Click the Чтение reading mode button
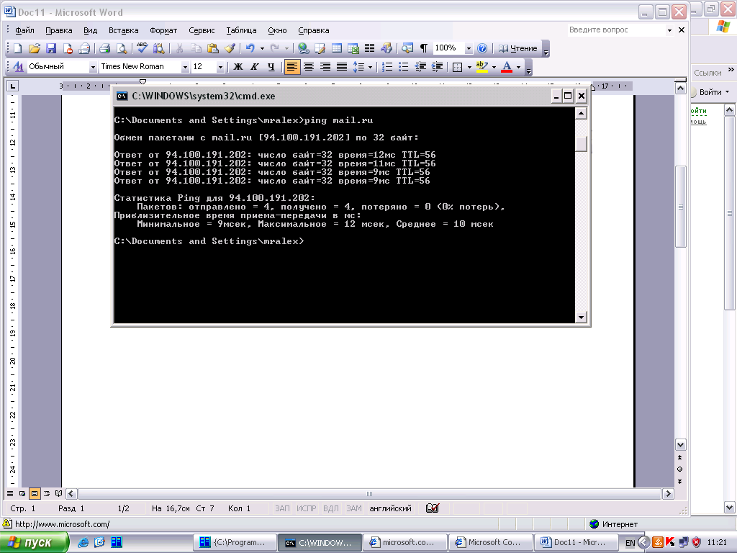Image resolution: width=737 pixels, height=553 pixels. (x=517, y=48)
